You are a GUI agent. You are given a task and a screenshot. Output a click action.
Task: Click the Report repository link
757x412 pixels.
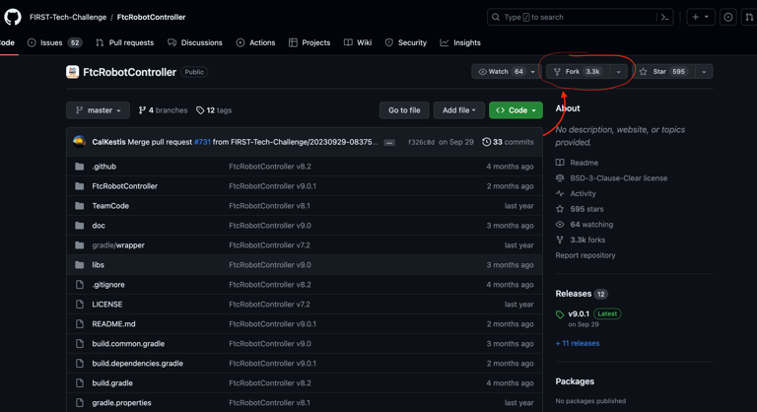pyautogui.click(x=585, y=255)
